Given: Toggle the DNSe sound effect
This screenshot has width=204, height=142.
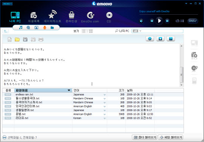Looking at the screenshot, I should tap(193, 21).
